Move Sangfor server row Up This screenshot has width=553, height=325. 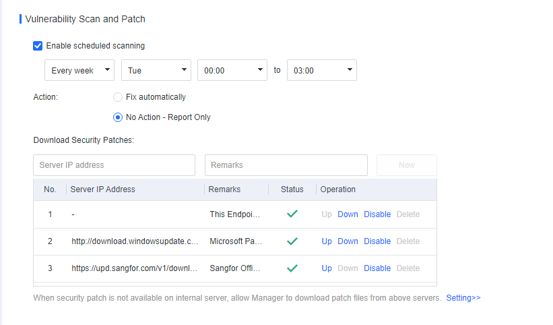pos(327,268)
